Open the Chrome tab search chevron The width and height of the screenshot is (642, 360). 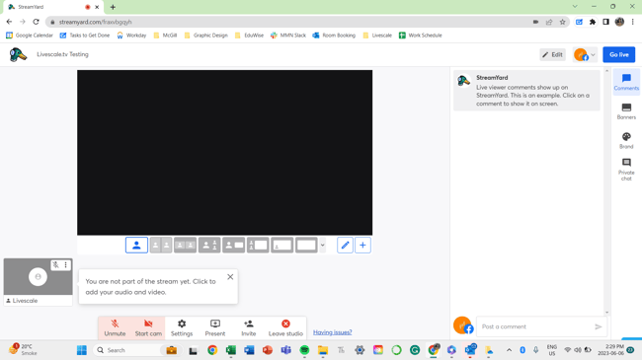pos(575,7)
